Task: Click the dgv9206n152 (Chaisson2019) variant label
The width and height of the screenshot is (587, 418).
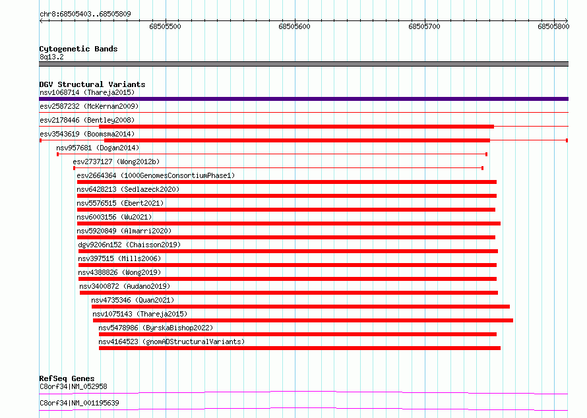Action: click(x=129, y=245)
